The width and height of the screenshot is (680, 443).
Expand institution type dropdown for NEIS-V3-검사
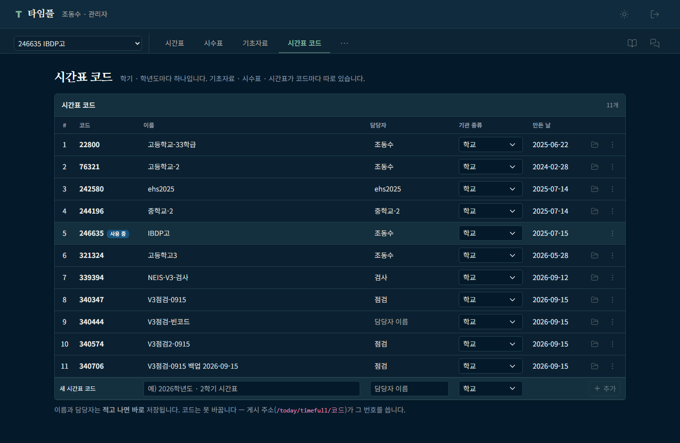(x=490, y=278)
